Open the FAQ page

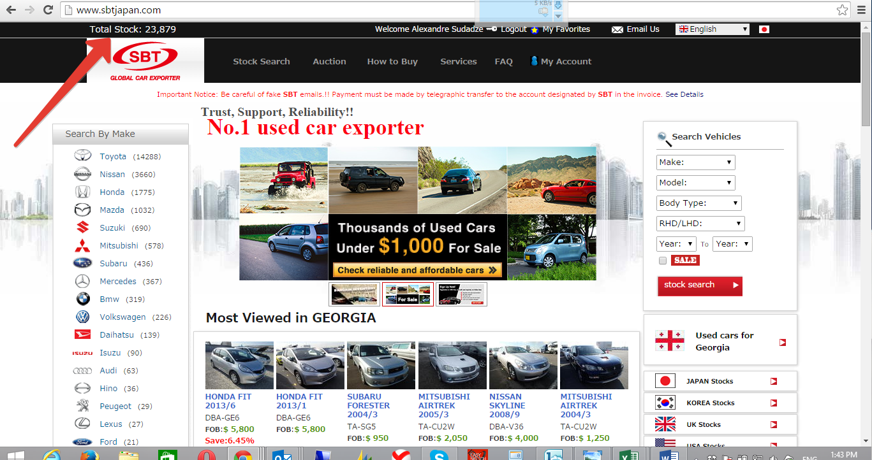504,62
